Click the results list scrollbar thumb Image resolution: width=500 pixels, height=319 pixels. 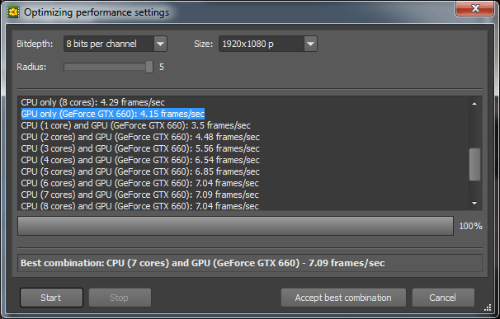coord(474,164)
